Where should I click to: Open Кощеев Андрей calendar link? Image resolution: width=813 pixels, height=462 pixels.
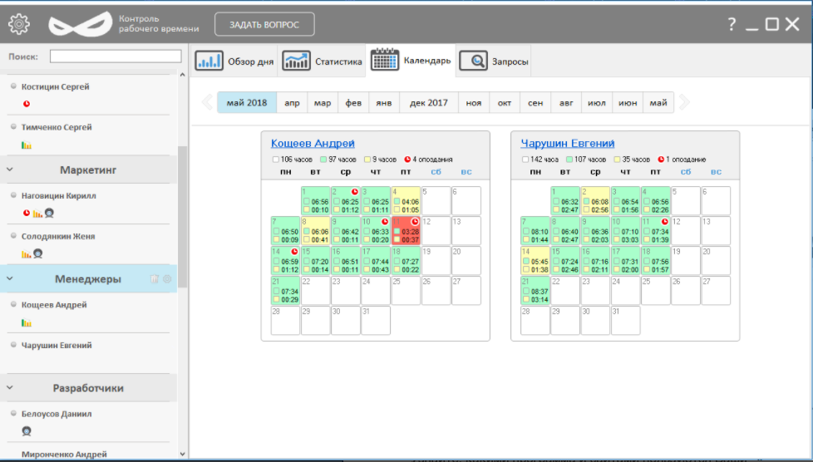tap(313, 143)
